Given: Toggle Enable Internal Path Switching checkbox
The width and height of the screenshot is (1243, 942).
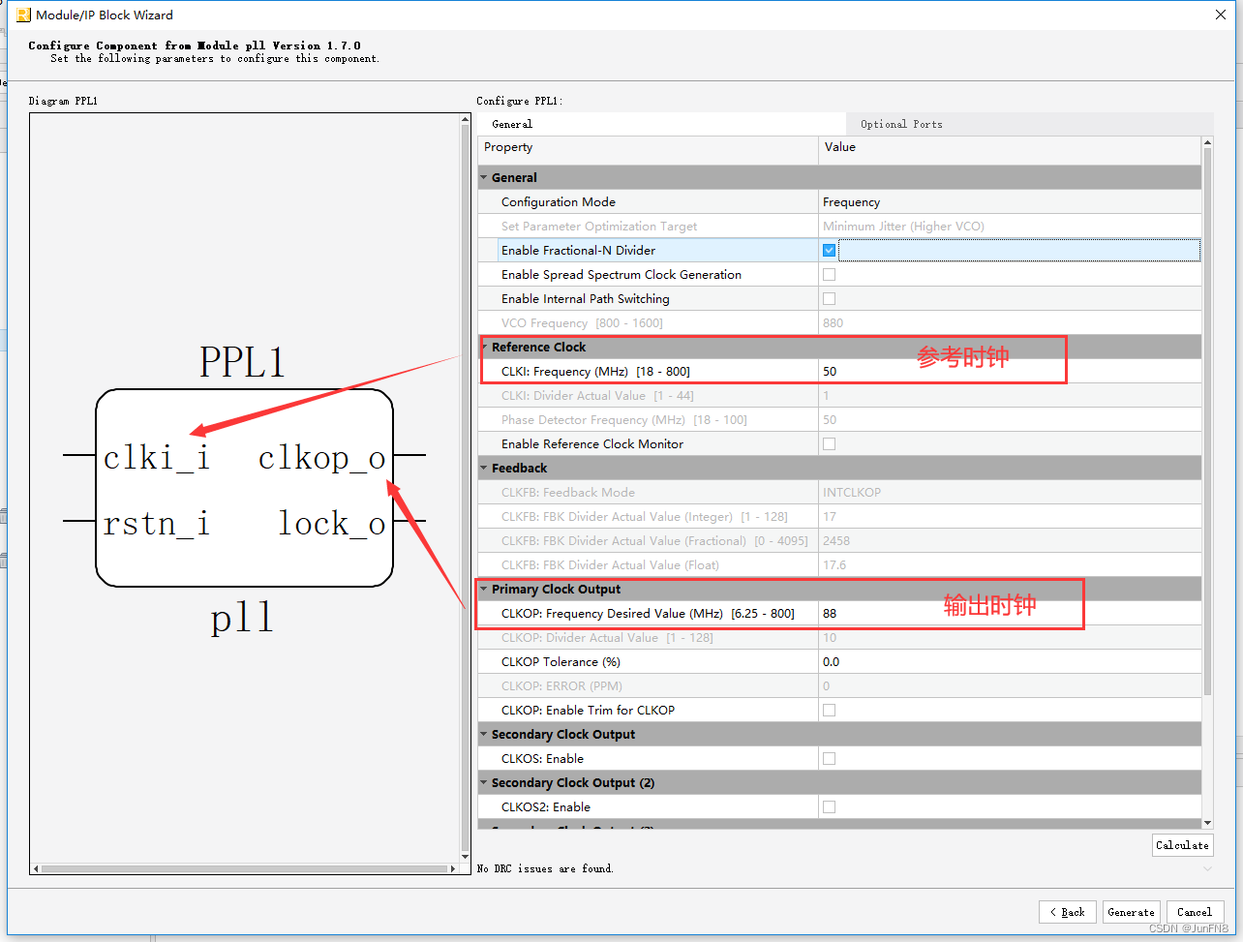Looking at the screenshot, I should (x=829, y=298).
